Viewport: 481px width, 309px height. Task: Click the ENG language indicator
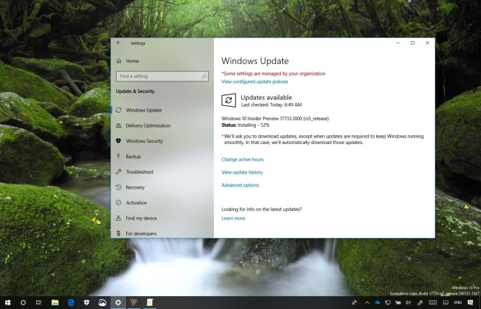pos(458,303)
